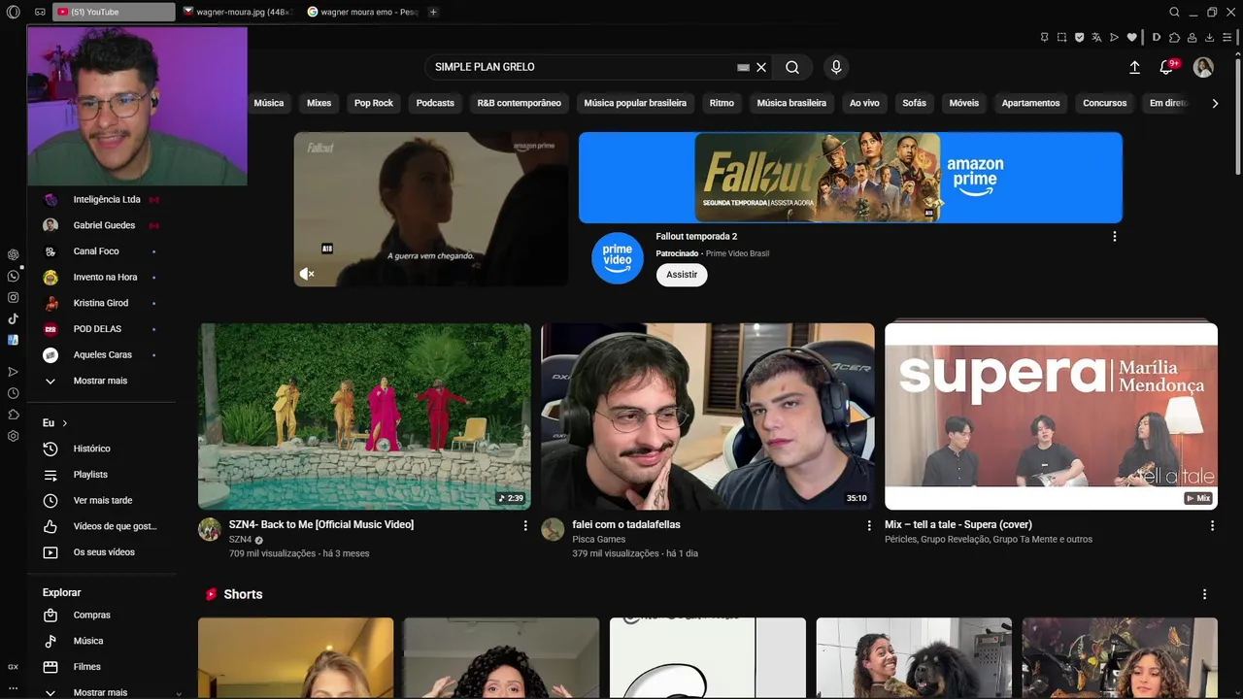
Task: Select the Pop Rock category chip
Action: pyautogui.click(x=374, y=103)
